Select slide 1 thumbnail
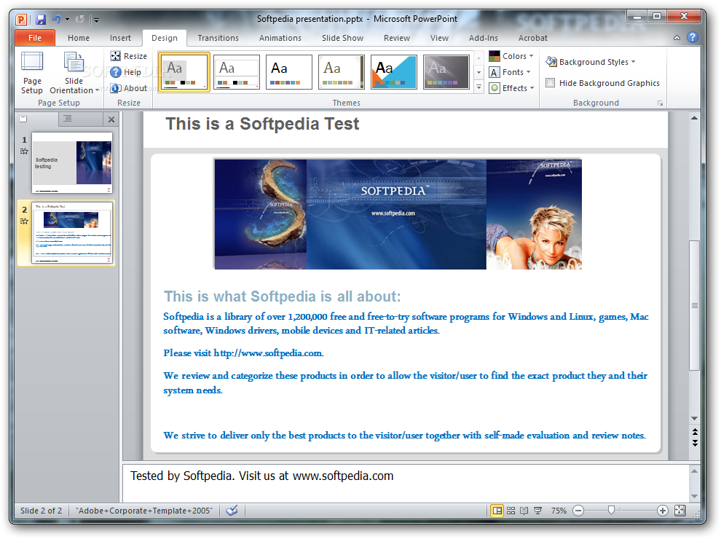The image size is (721, 539). pos(72,163)
